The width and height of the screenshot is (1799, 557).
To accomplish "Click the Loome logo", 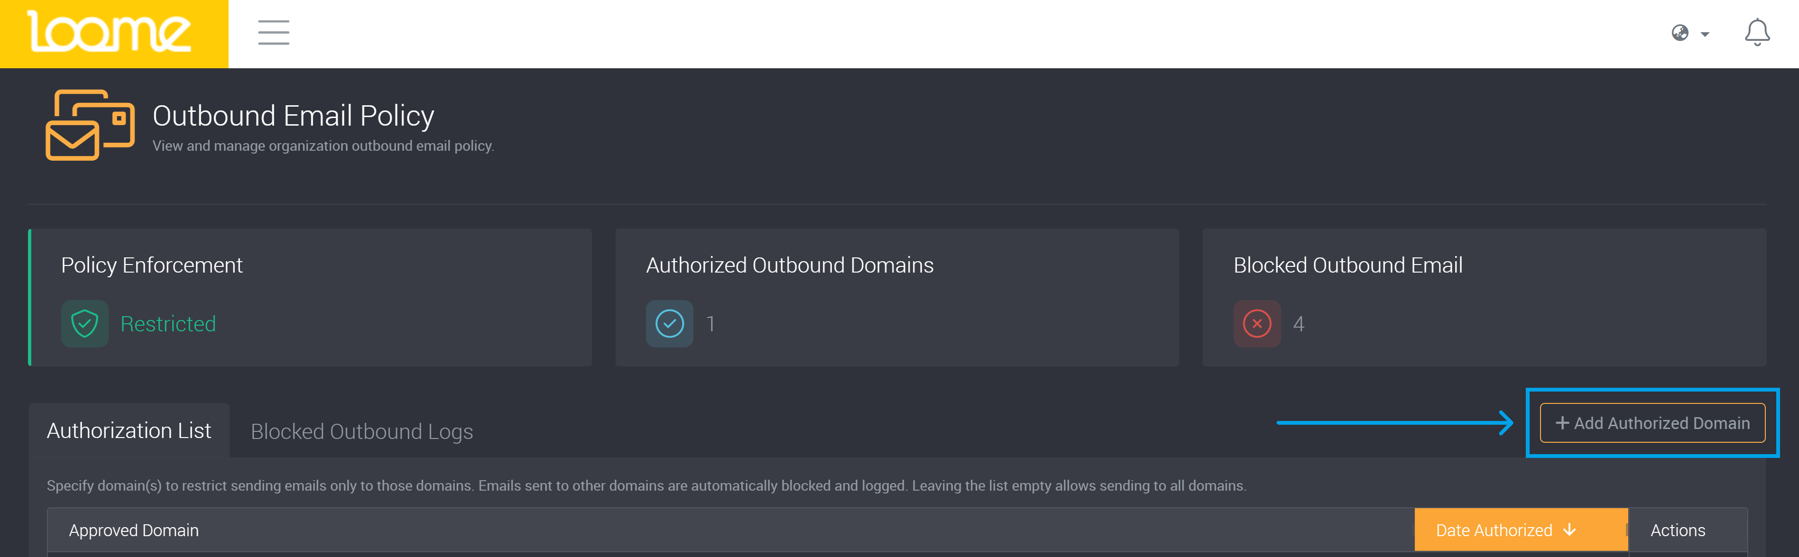I will (x=112, y=32).
